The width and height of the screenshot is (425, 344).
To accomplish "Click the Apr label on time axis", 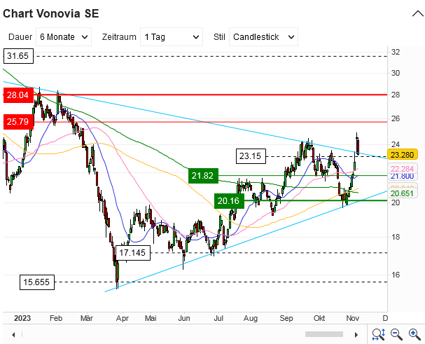I will coord(123,318).
